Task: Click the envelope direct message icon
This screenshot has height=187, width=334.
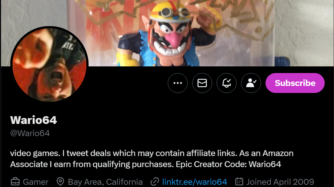Action: click(202, 83)
